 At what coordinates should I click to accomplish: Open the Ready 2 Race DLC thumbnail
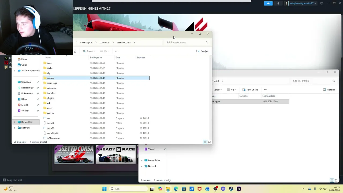pyautogui.click(x=116, y=154)
